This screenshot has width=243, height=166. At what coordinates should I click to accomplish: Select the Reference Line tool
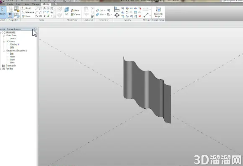[28, 12]
